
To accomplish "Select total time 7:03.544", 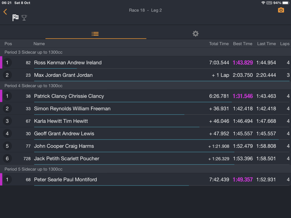I will [x=219, y=63].
